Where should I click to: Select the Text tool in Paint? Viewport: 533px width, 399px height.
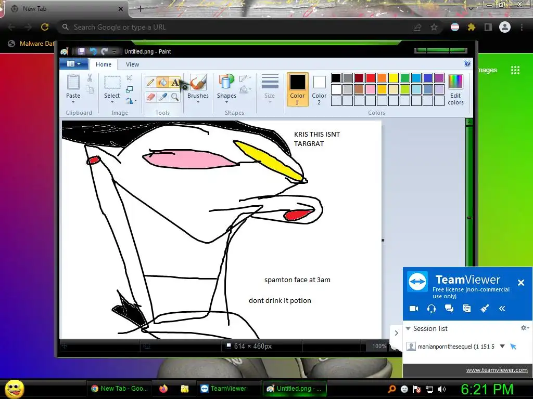click(x=175, y=82)
